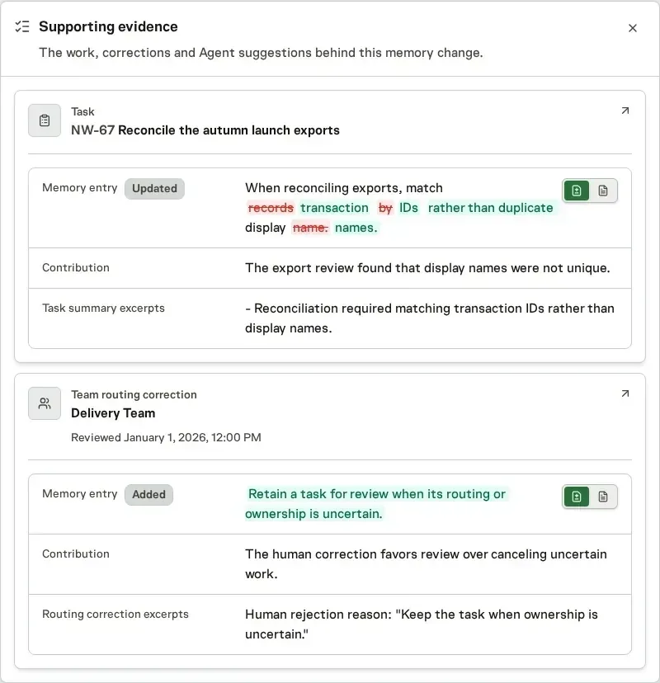Show plain text view for updated memory entry
This screenshot has height=683, width=660.
[603, 191]
